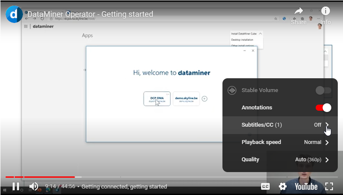Minimize the welcome dataminer dialog

tap(245, 51)
